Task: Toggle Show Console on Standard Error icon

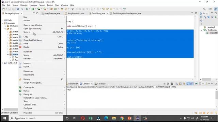Action: 191,84
